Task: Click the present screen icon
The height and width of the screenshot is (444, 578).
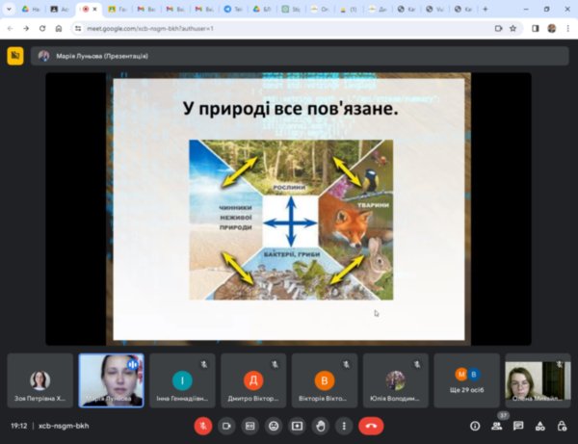Action: pyautogui.click(x=298, y=425)
